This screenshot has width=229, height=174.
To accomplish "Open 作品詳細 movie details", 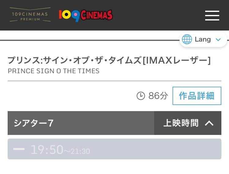I will (x=197, y=96).
